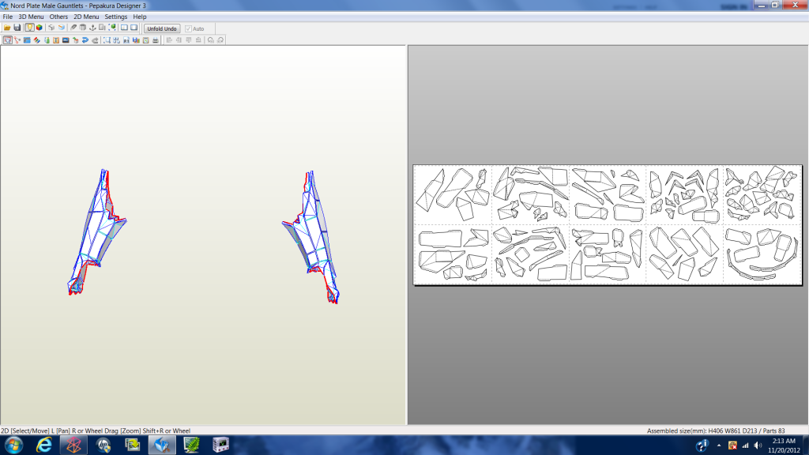Click the orange T text input icon
This screenshot has width=809, height=455.
click(x=56, y=40)
